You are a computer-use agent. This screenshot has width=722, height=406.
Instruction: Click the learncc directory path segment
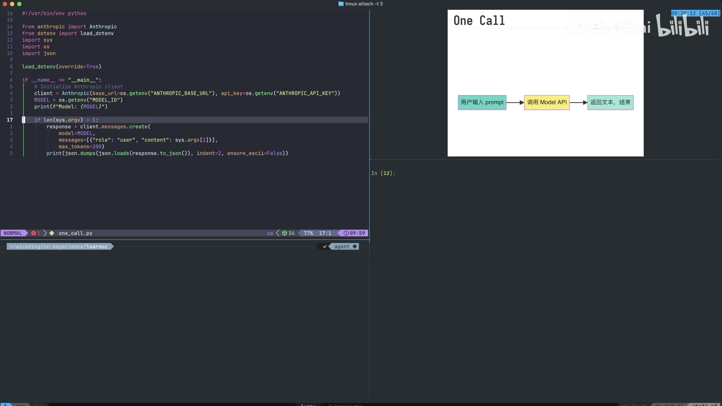(97, 247)
